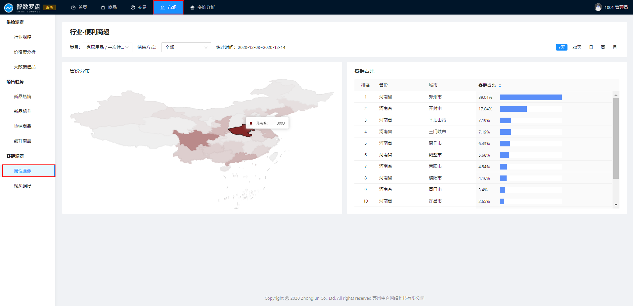Viewport: 633px width, 306px height.
Task: Click the 开封市 city link
Action: coord(435,108)
